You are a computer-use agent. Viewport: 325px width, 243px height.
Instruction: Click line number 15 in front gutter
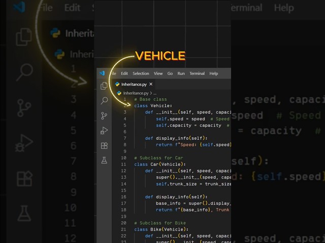(x=123, y=190)
